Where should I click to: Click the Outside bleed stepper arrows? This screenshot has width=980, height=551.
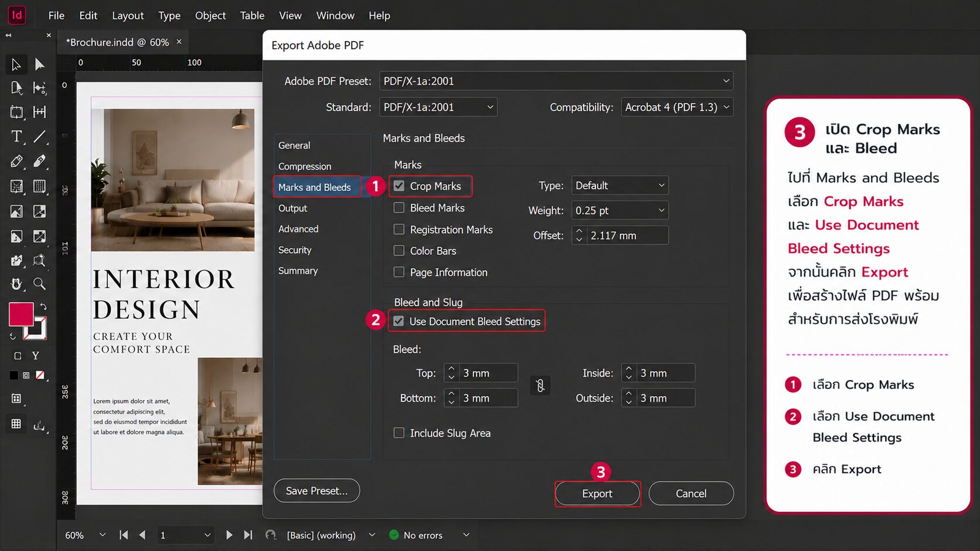629,398
